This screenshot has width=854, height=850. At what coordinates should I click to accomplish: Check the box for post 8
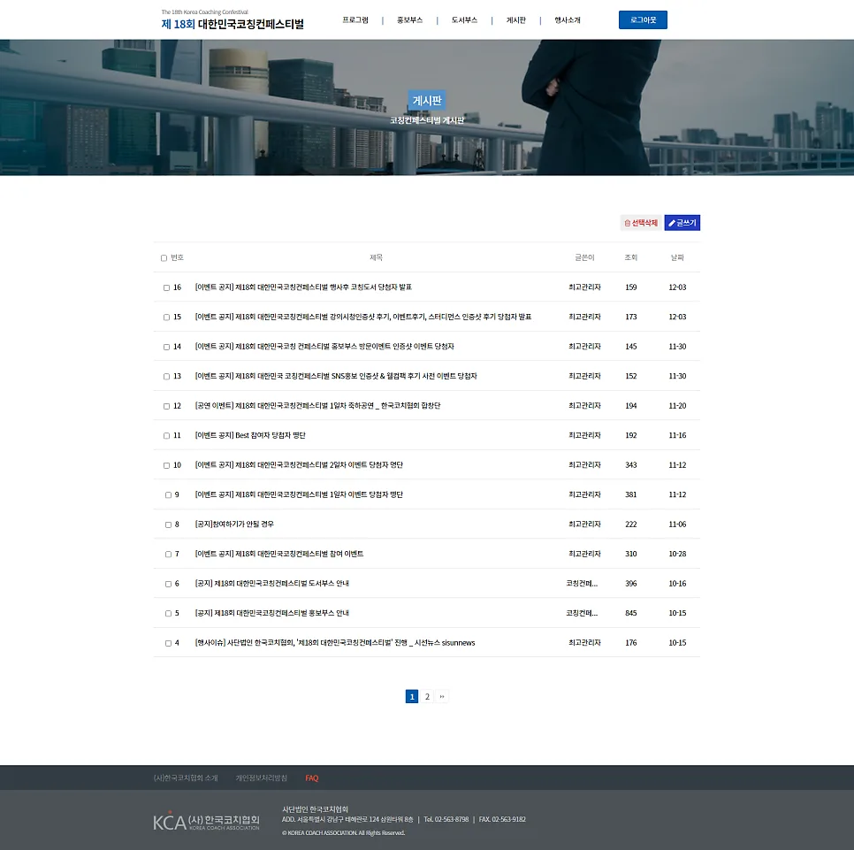(x=168, y=525)
